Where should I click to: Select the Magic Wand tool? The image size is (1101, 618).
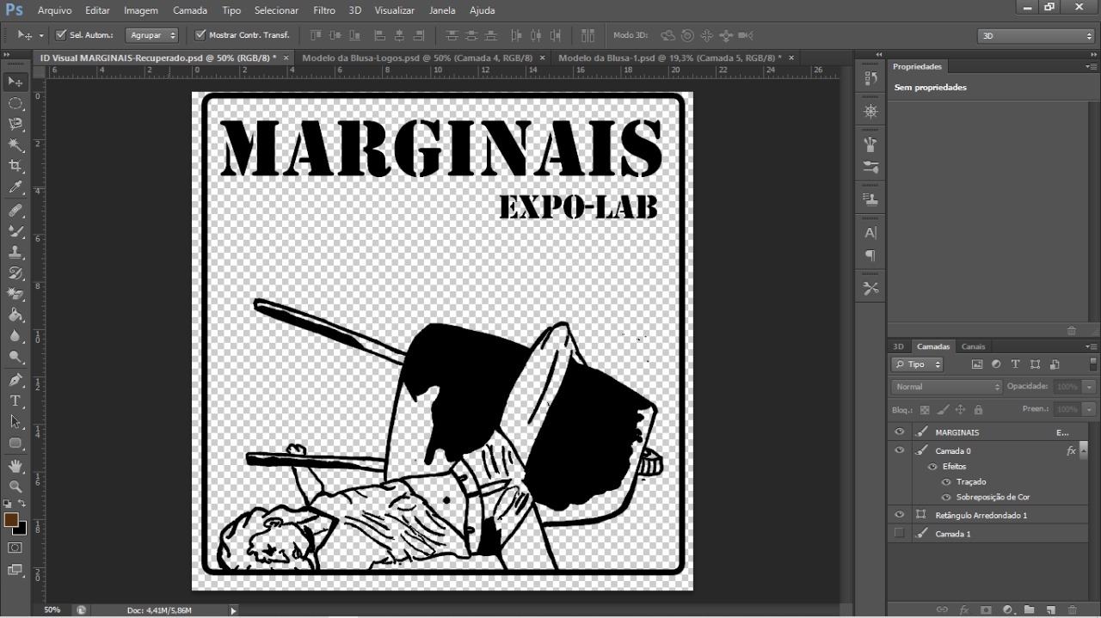(15, 145)
